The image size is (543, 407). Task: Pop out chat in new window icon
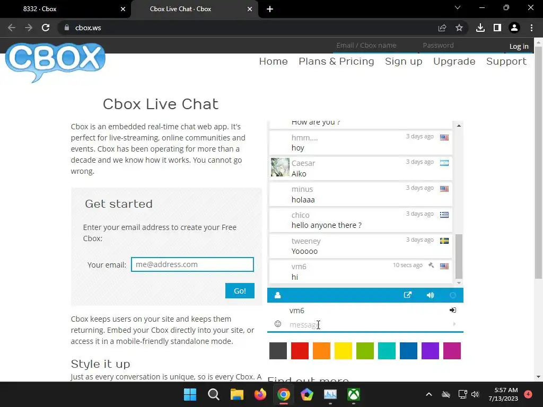pos(408,295)
